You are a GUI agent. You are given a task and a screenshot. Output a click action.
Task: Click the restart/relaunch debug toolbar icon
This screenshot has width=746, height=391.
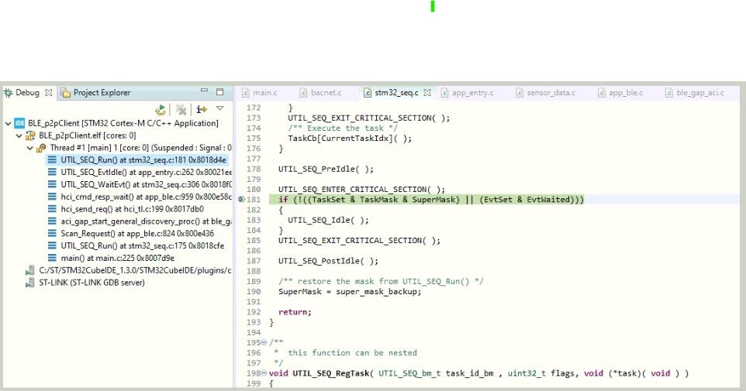161,110
